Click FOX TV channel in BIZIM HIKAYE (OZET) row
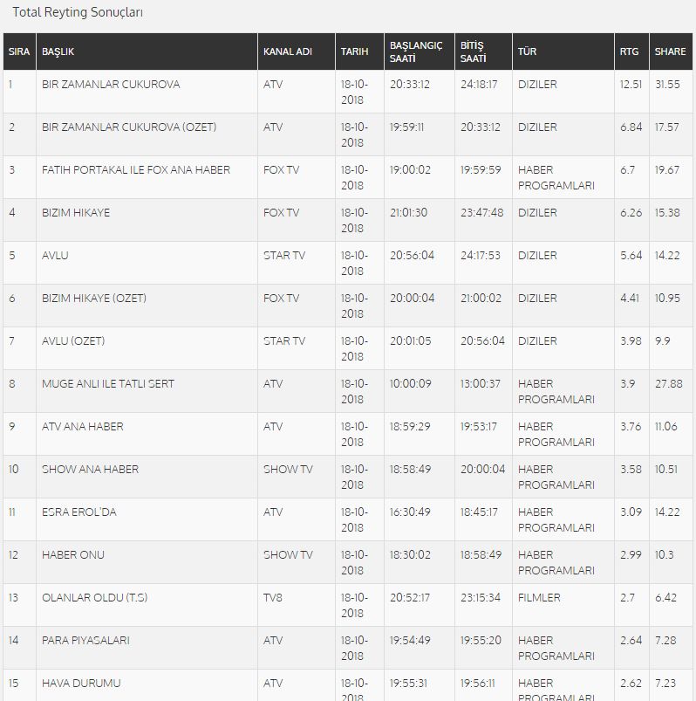Viewport: 696px width, 701px height. tap(281, 299)
